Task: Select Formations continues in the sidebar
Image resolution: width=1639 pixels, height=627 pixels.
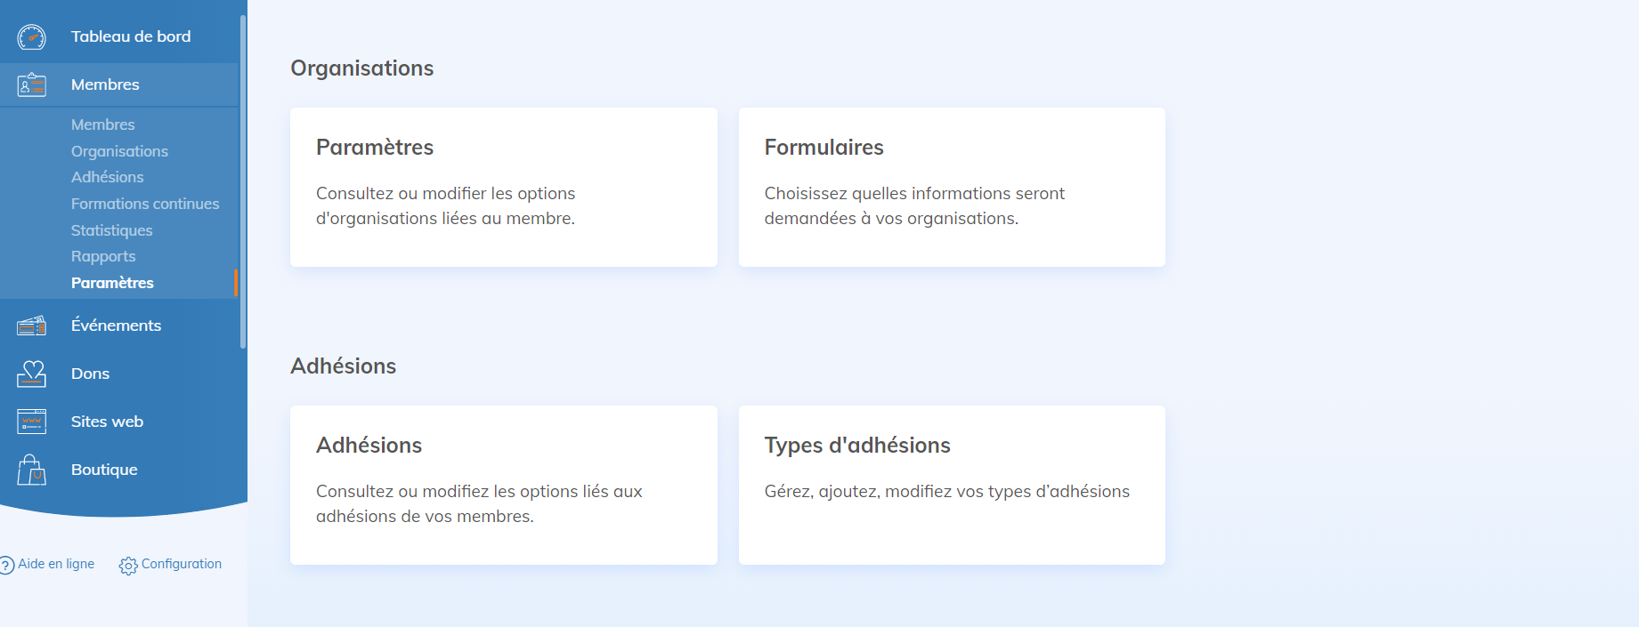Action: point(145,204)
